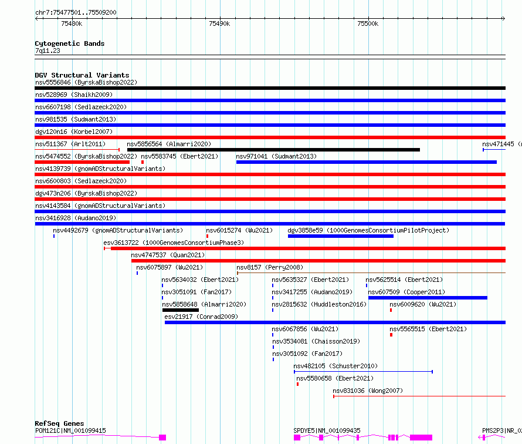
Task: Select nsv3534081 (Chaisson2019) label
Action: 316,341
